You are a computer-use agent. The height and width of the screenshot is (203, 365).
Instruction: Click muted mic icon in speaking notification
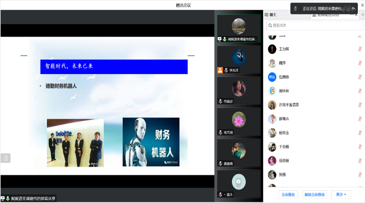pos(296,9)
